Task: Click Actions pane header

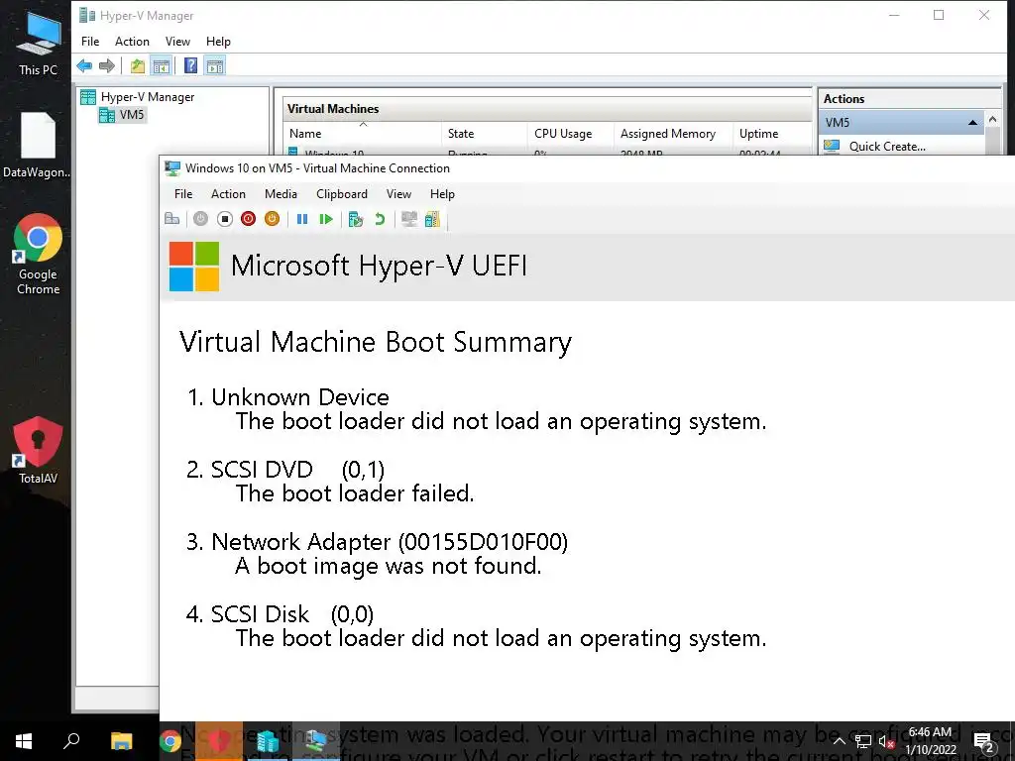Action: pyautogui.click(x=909, y=99)
